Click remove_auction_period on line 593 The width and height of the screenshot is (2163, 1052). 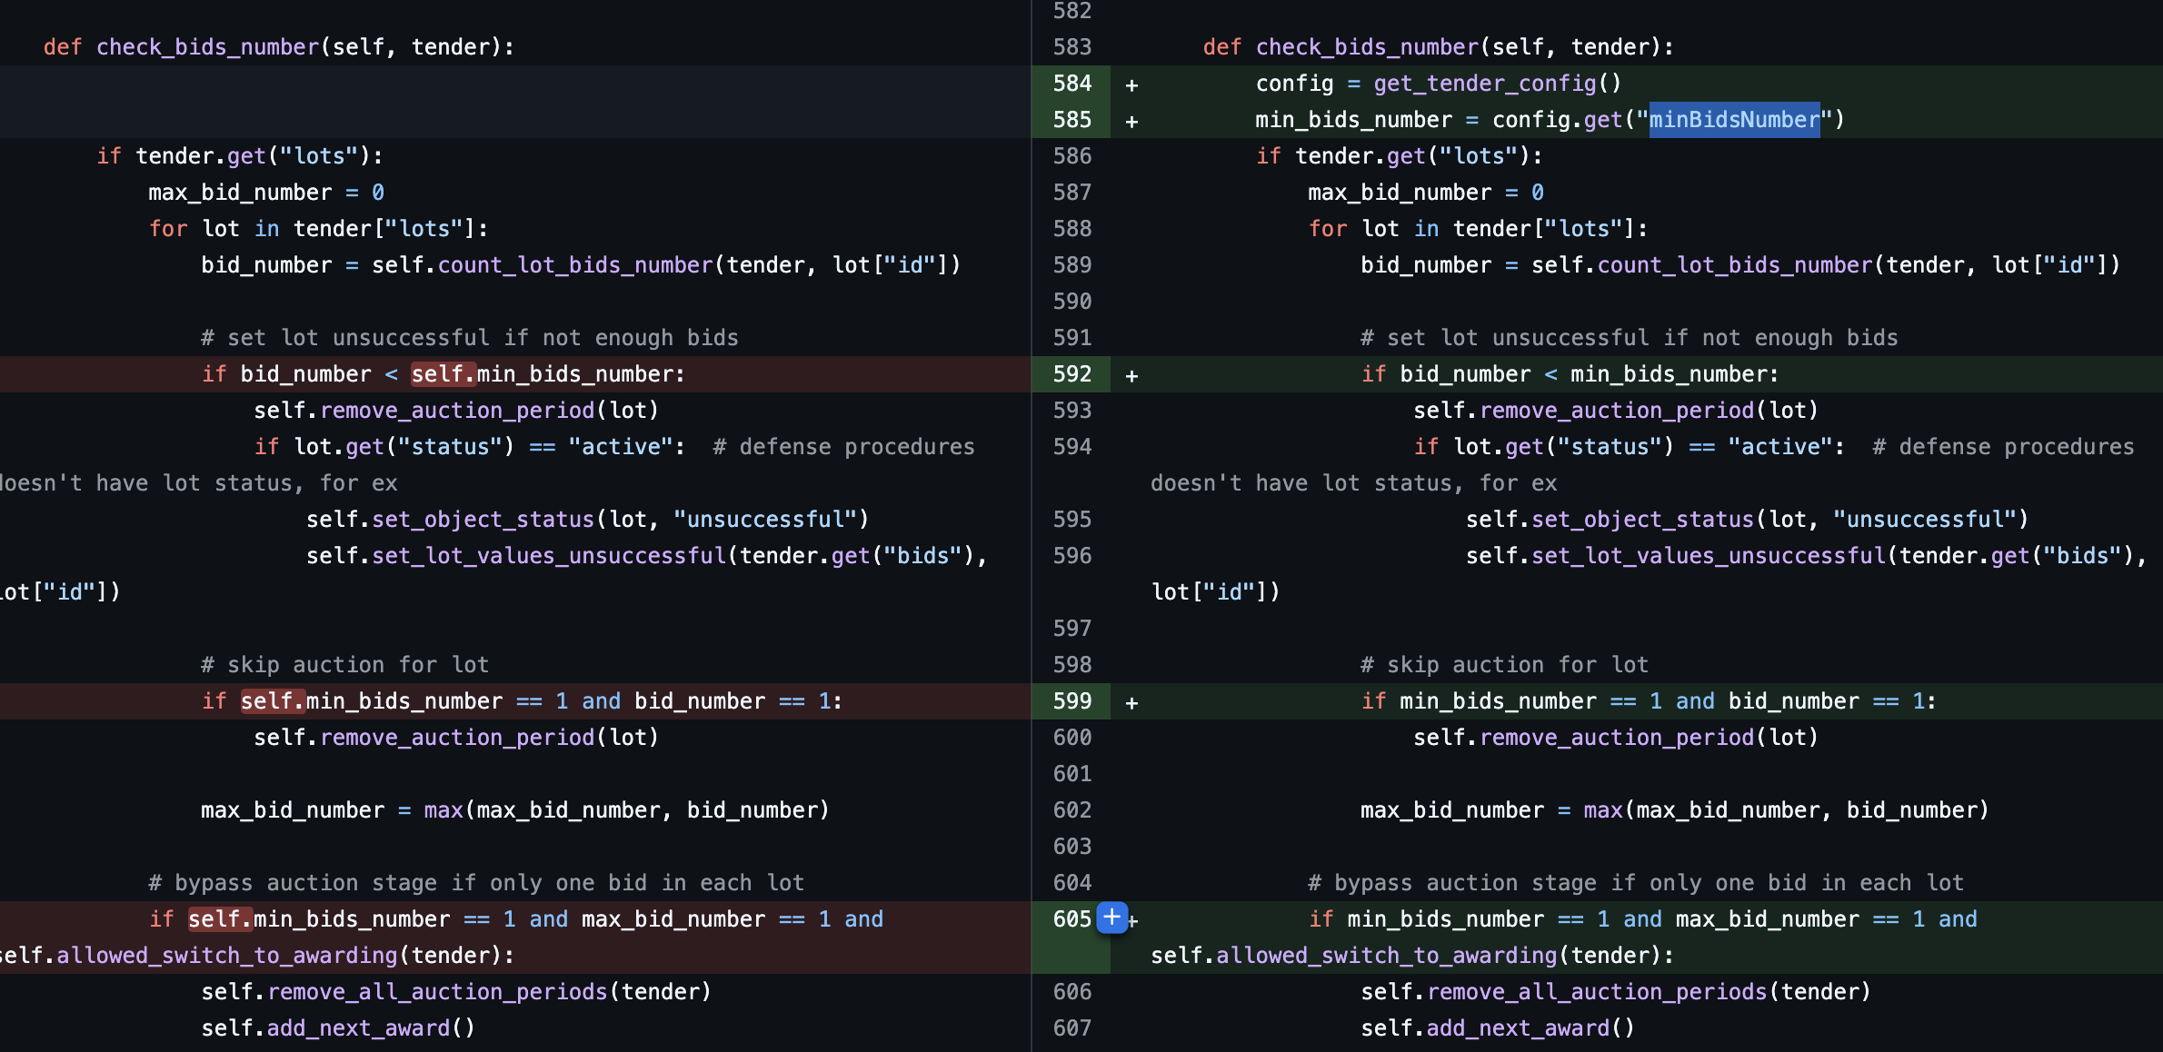(x=1617, y=411)
